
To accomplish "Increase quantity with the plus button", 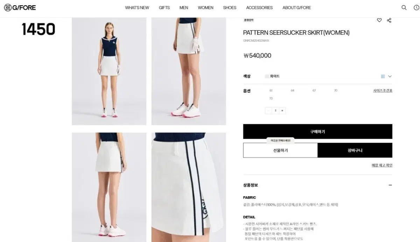I will click(282, 111).
